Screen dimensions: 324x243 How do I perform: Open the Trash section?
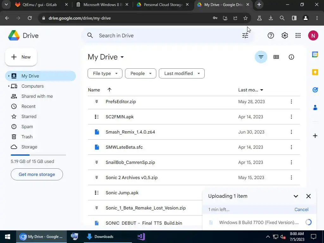[27, 137]
